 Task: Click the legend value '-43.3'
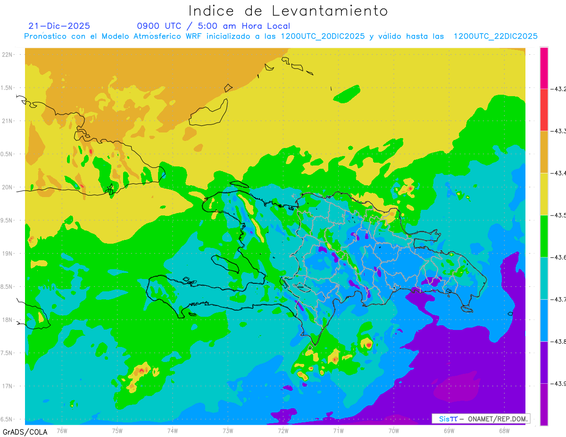coord(558,131)
